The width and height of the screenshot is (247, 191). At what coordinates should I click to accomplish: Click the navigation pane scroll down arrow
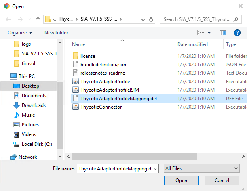tap(60, 157)
